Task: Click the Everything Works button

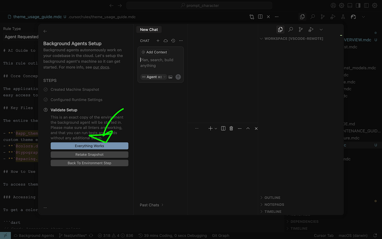Action: coord(89,146)
